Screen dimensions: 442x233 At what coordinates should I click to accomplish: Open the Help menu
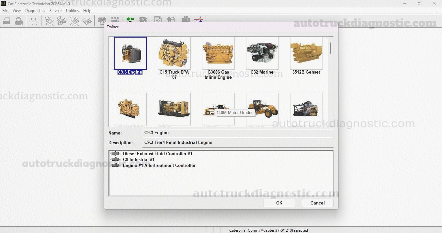(x=87, y=11)
